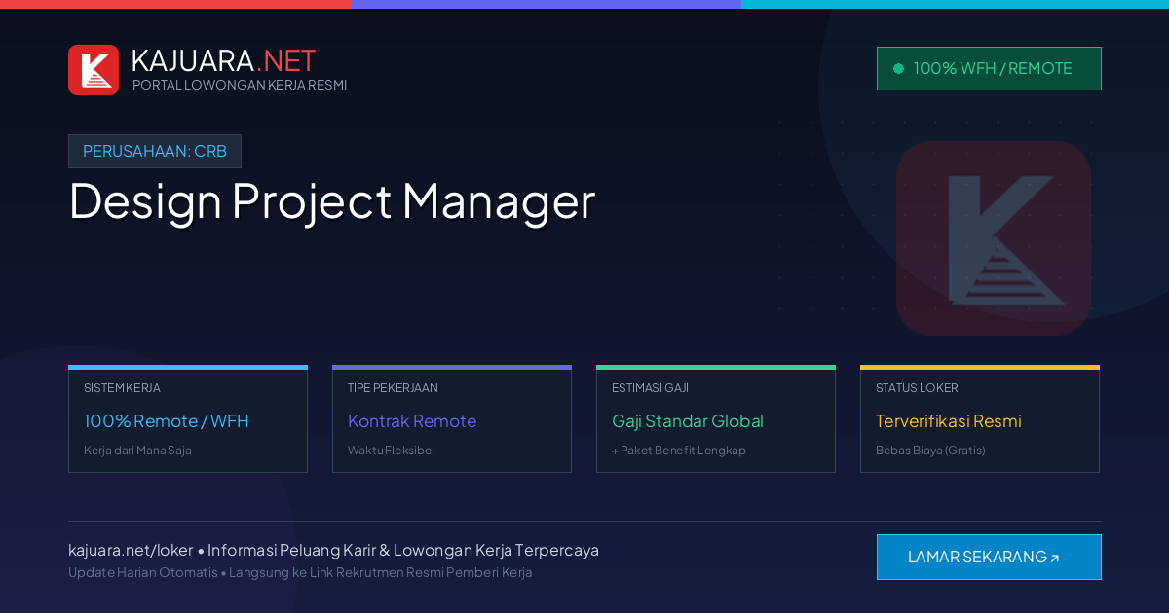The height and width of the screenshot is (613, 1169).
Task: Click the green dot in the remote badge
Action: pos(898,68)
